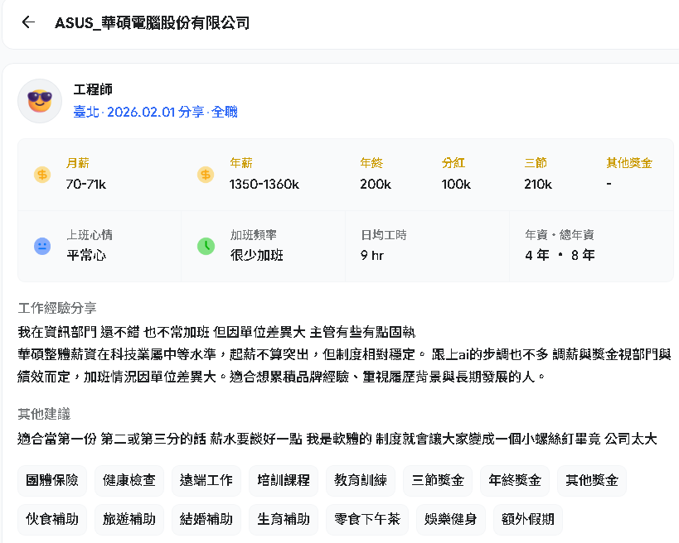Screen dimensions: 679x543
Task: Click the blue face icon by 上班心情
Action: tap(42, 247)
